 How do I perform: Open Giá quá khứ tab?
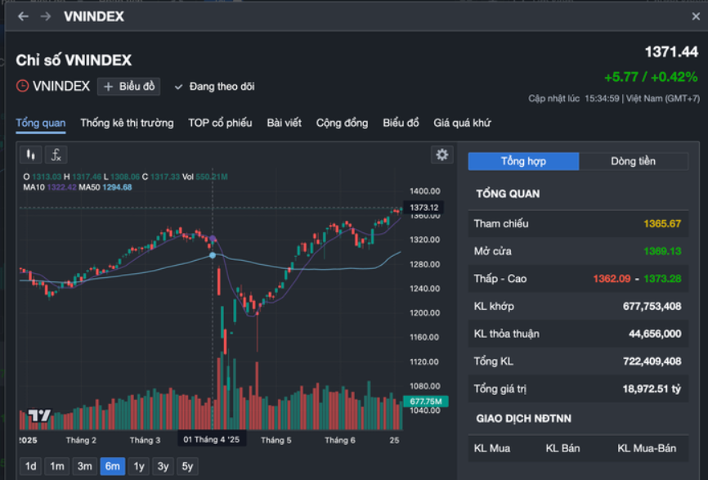[x=462, y=123]
